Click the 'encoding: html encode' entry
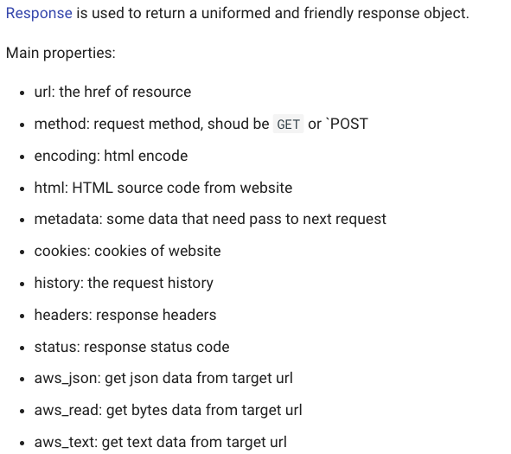 coord(111,156)
